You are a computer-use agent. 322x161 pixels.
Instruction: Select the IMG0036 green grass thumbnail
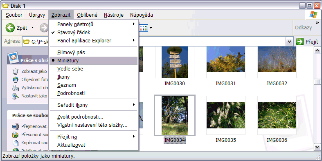(x=277, y=115)
